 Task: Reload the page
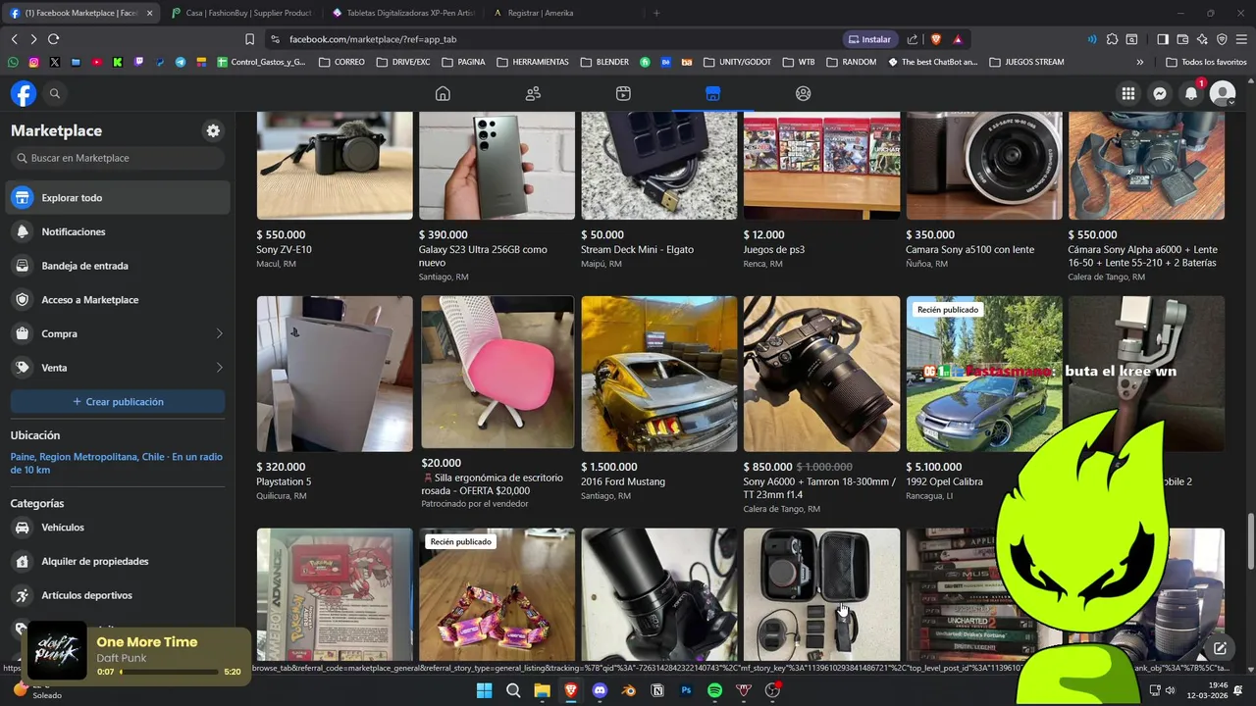[53, 39]
